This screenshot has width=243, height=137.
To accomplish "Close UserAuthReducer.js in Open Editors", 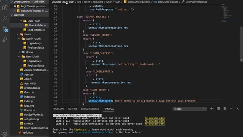I will click(x=15, y=11).
